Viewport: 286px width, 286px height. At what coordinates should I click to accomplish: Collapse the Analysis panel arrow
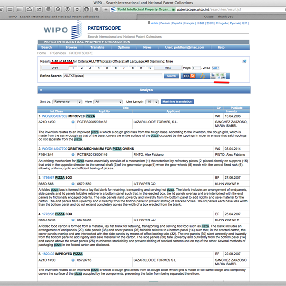[41, 90]
